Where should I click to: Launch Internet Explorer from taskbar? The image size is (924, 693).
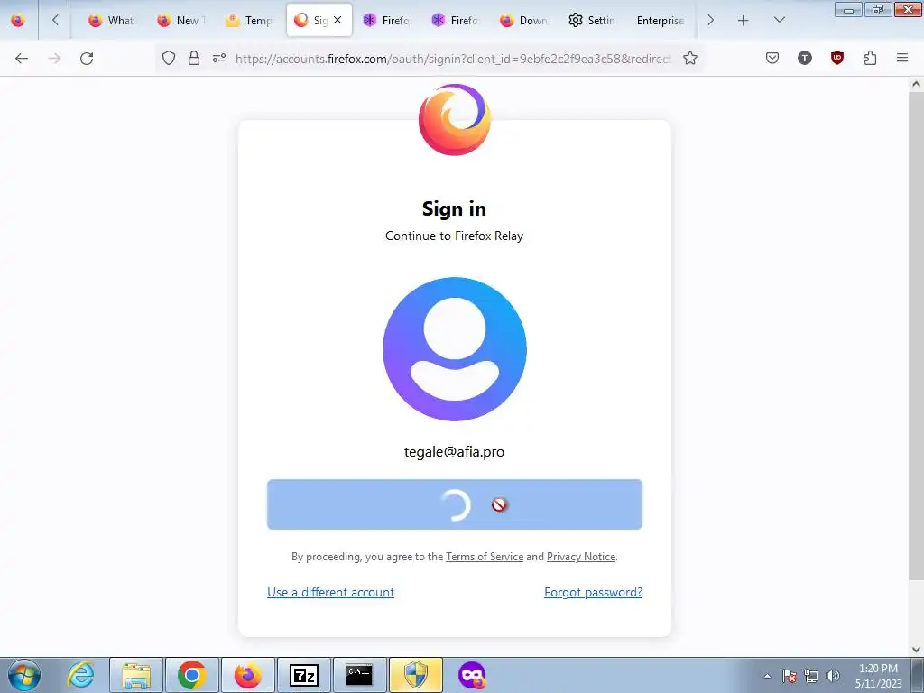click(80, 675)
